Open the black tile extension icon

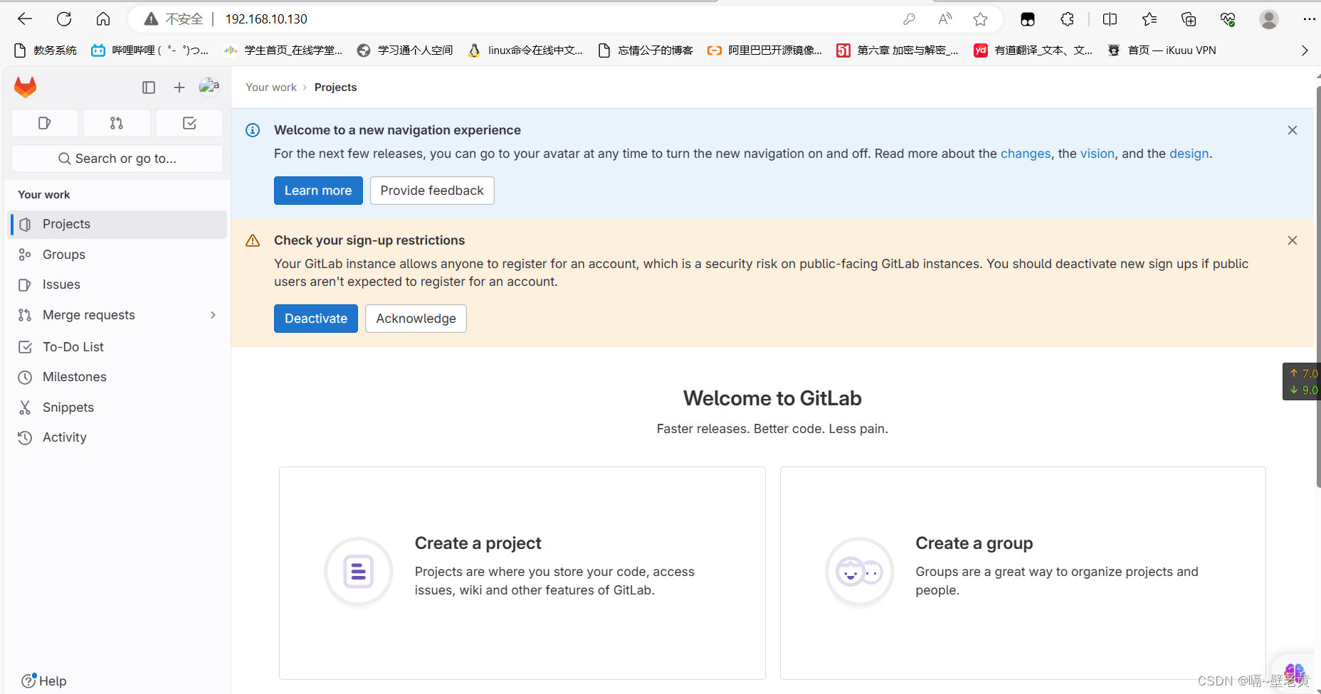1028,19
